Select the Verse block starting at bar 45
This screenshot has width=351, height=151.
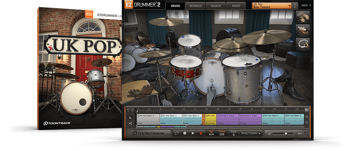tap(273, 120)
